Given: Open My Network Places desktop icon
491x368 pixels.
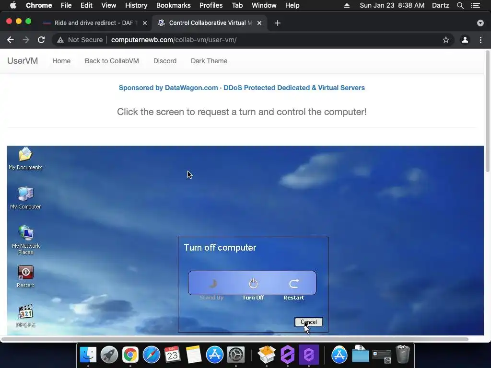Looking at the screenshot, I should (x=26, y=240).
